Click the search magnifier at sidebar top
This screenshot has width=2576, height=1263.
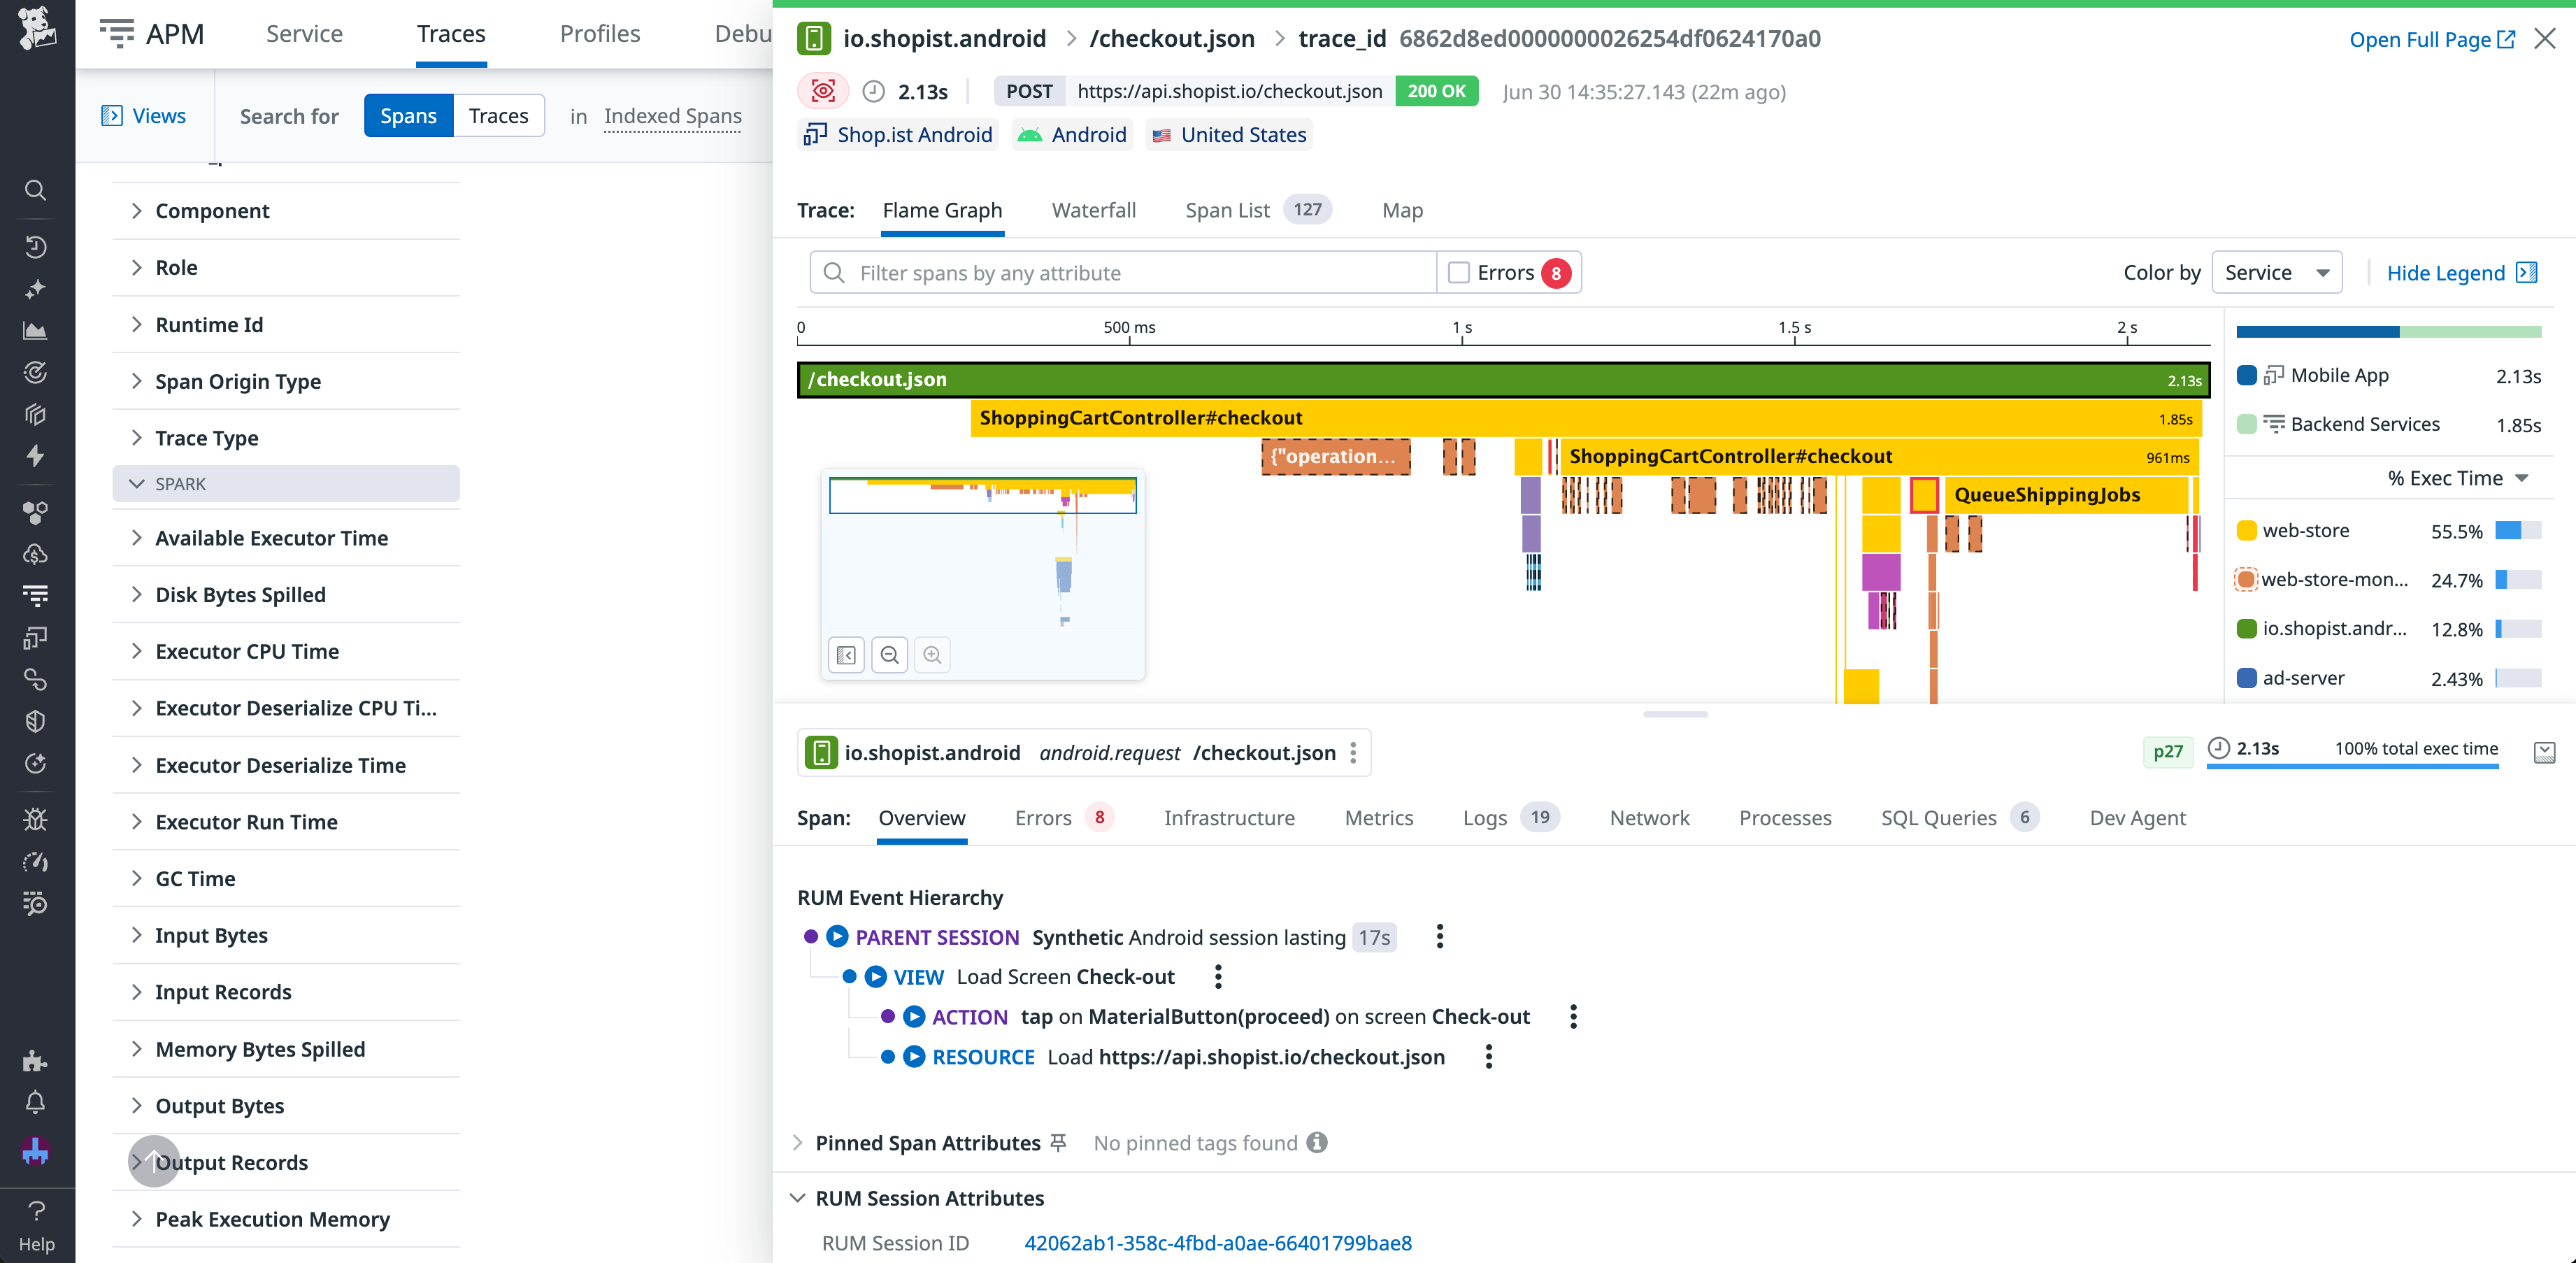36,190
